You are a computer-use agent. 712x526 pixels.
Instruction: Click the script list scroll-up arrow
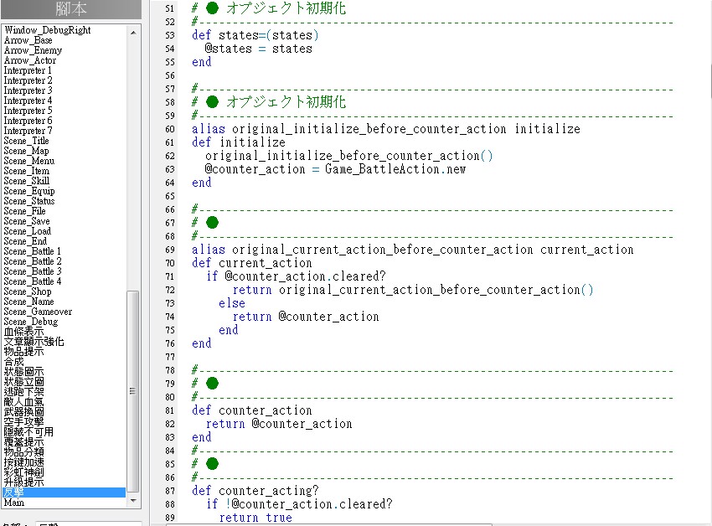click(133, 33)
